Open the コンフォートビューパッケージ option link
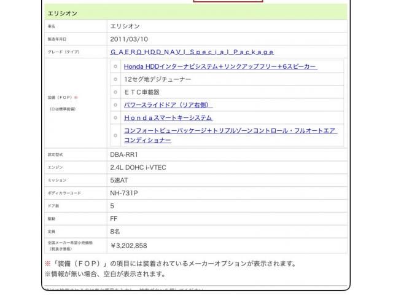The image size is (393, 295). [230, 131]
